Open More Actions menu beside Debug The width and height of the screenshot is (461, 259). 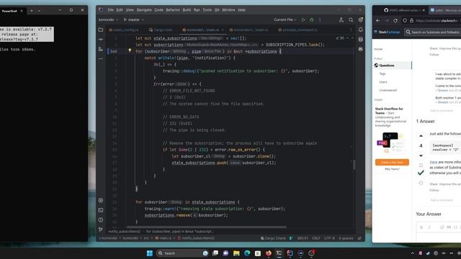tap(320, 19)
